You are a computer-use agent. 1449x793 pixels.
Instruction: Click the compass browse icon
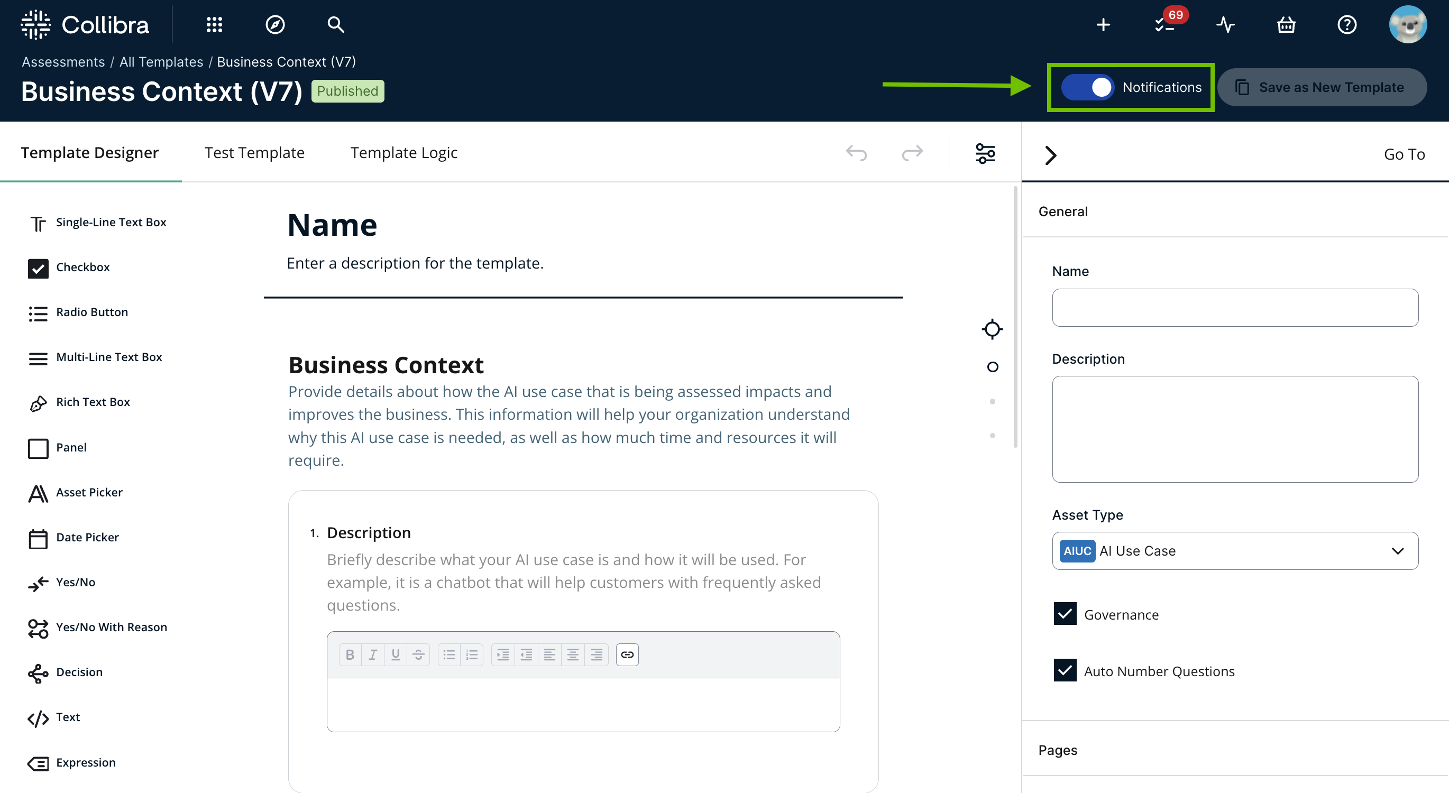[x=275, y=25]
